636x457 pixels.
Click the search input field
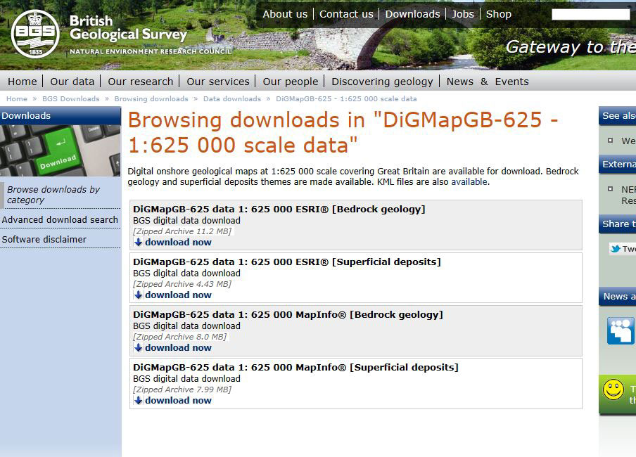(590, 15)
